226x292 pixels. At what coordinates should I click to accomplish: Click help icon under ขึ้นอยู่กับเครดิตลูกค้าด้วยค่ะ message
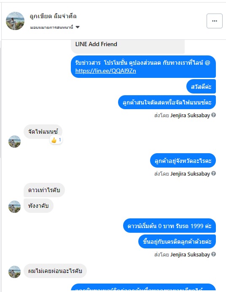click(214, 254)
